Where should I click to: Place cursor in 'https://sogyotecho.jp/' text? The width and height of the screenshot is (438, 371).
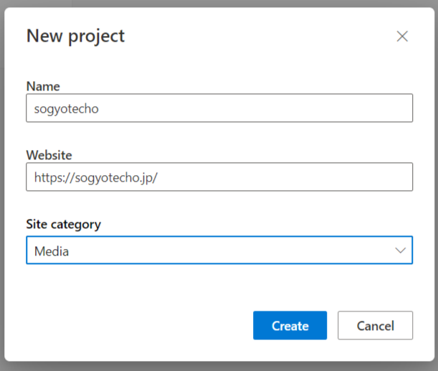click(x=95, y=177)
